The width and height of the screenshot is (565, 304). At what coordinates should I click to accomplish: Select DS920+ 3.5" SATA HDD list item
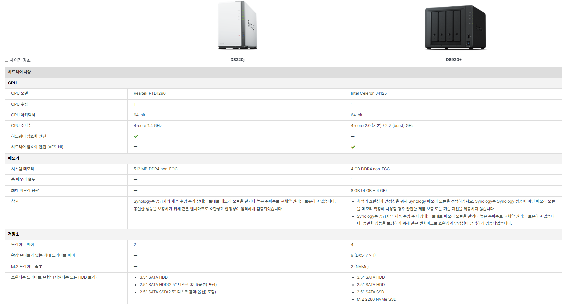coord(371,277)
